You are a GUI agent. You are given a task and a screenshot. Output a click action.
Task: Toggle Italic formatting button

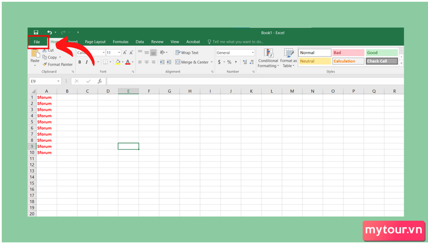(87, 62)
